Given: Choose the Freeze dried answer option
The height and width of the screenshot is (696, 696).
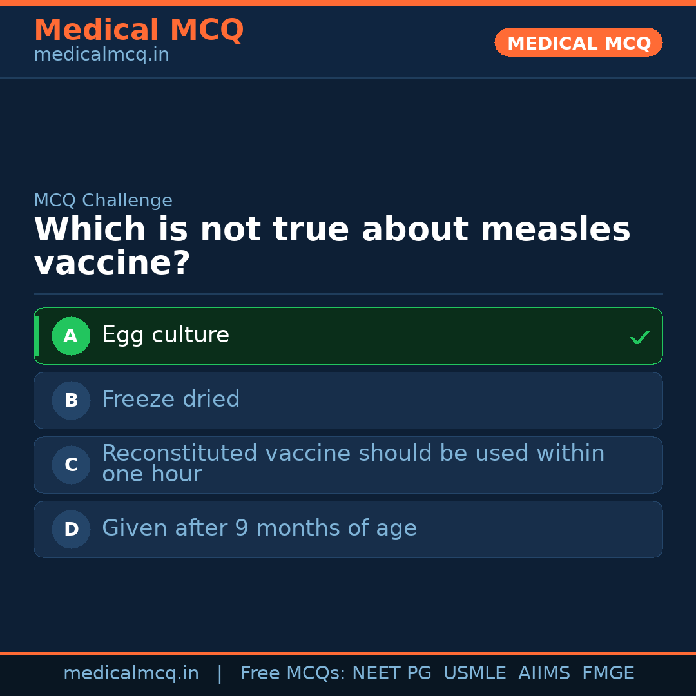Looking at the screenshot, I should [348, 400].
